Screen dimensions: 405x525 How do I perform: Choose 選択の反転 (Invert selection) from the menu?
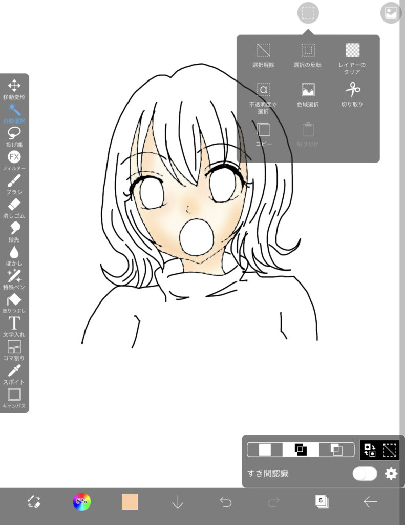point(308,54)
